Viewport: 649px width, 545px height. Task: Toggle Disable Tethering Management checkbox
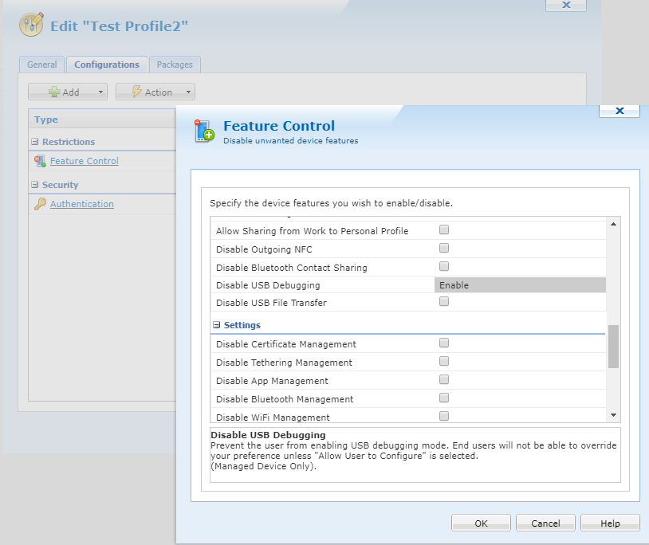pos(444,362)
